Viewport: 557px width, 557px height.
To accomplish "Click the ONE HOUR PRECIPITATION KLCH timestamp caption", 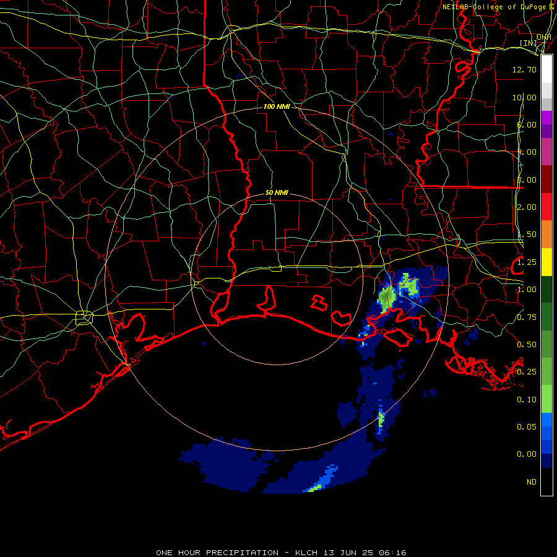I will pyautogui.click(x=281, y=553).
